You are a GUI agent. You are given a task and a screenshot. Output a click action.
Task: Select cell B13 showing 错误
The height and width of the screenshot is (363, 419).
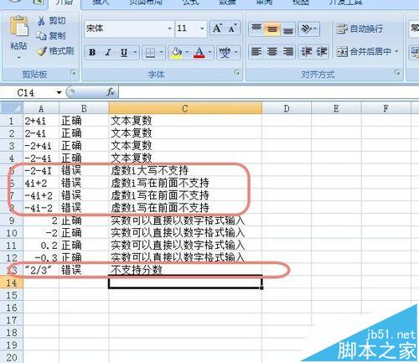click(84, 270)
